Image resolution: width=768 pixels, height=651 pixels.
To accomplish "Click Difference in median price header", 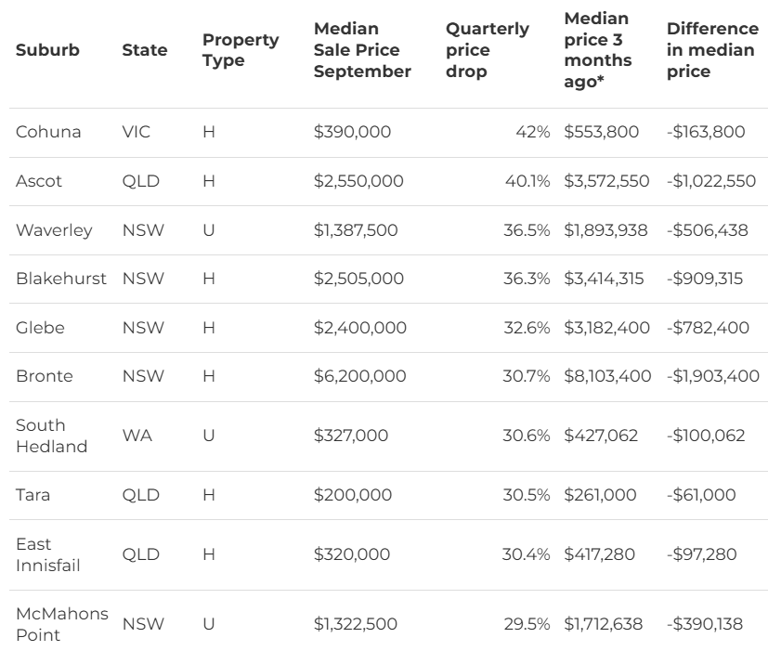I will 712,50.
